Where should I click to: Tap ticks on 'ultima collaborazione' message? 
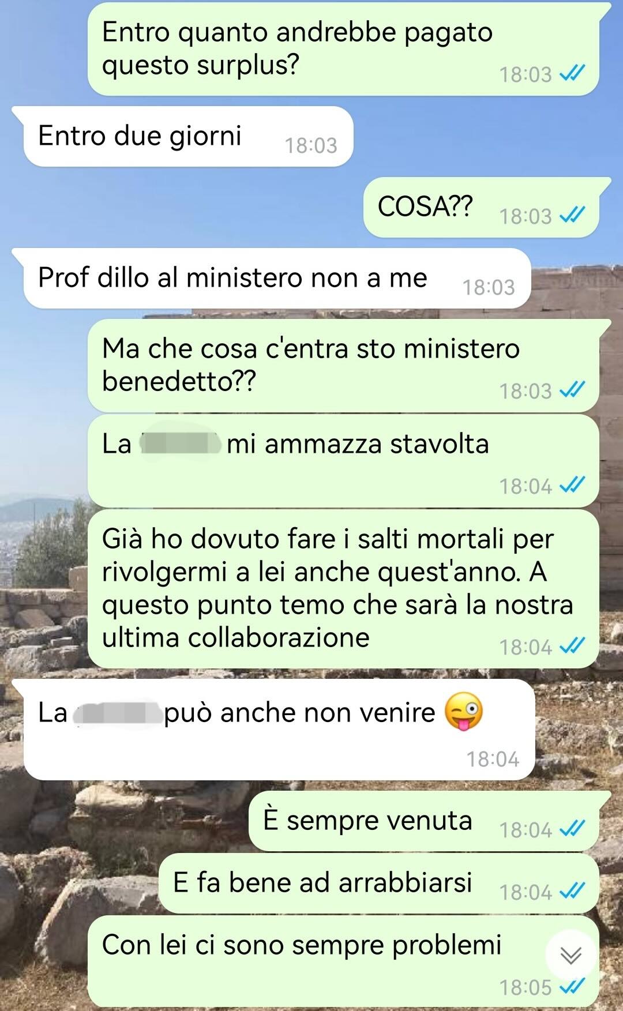(573, 646)
